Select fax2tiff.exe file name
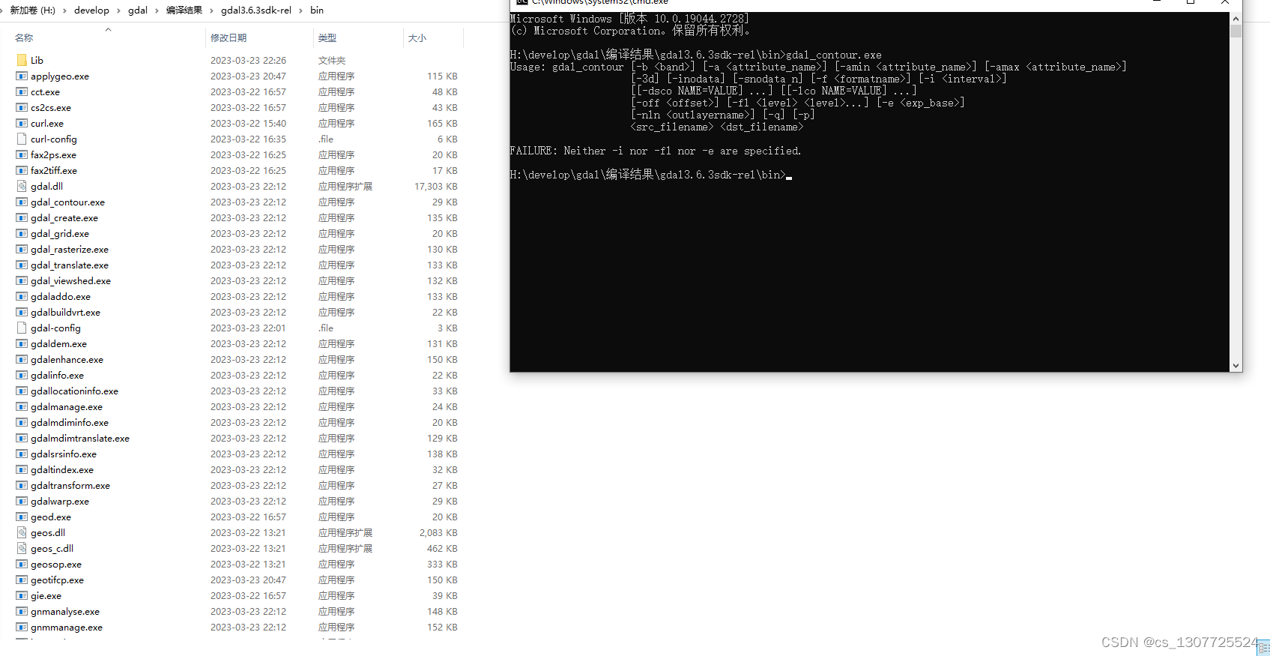Screen dimensions: 1270x656 [x=54, y=171]
